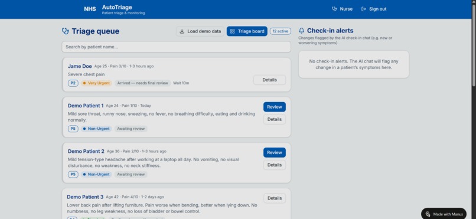This screenshot has width=476, height=219.
Task: Open Details for Jame Doe
Action: coord(269,80)
